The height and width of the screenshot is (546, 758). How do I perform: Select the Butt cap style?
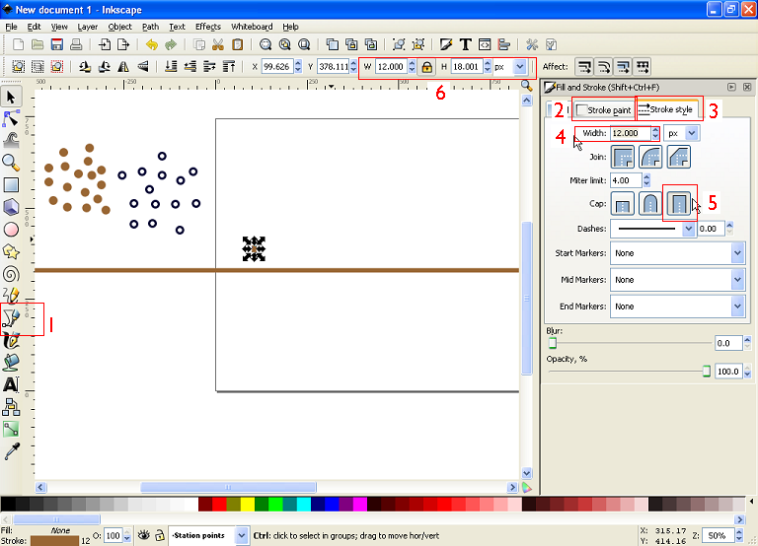pyautogui.click(x=623, y=203)
